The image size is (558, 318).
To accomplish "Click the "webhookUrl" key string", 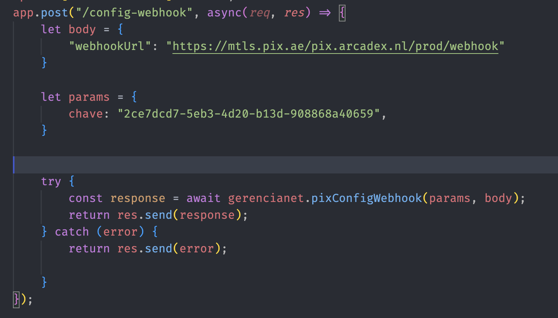I will point(110,46).
